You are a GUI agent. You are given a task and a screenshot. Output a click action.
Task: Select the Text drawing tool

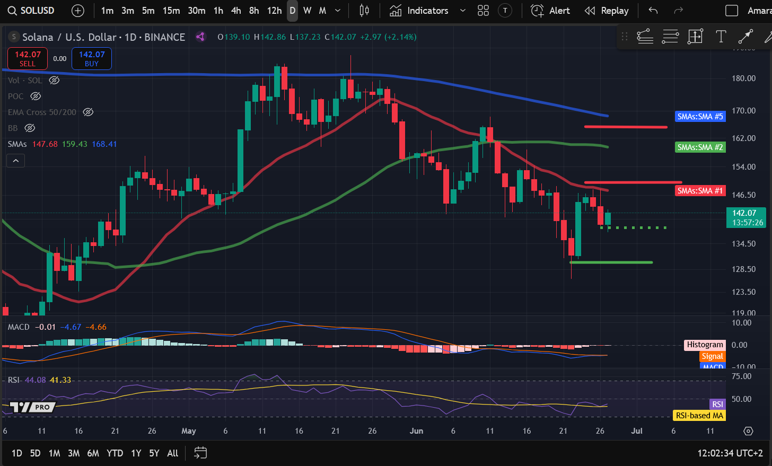tap(721, 37)
